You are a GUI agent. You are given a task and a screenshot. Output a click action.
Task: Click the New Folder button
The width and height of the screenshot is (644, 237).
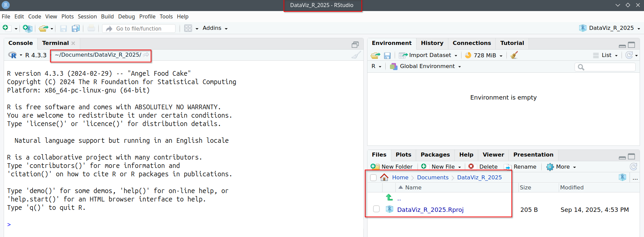[x=392, y=167]
